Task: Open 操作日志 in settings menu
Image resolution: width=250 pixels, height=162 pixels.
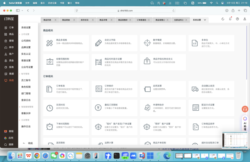Action: (26, 127)
